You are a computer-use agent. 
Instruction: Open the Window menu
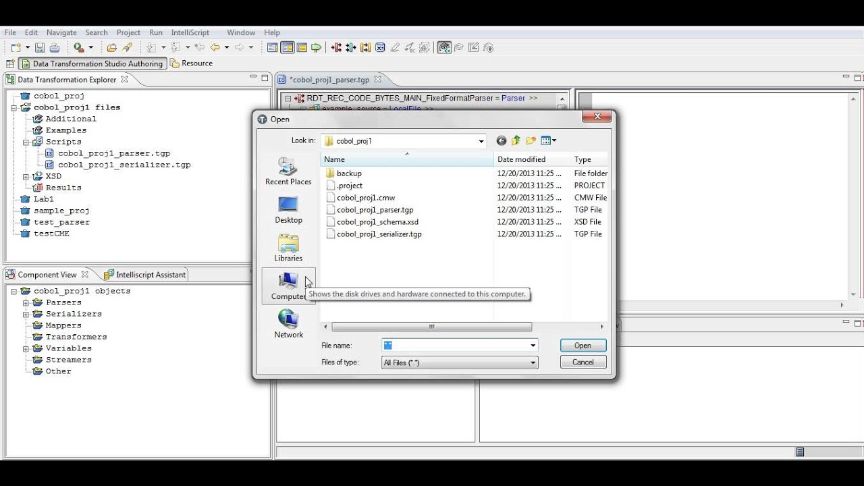241,32
